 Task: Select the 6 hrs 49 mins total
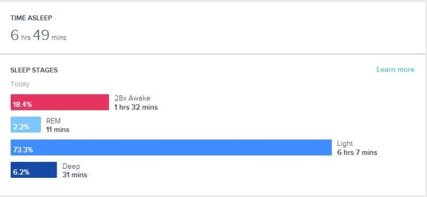point(38,35)
